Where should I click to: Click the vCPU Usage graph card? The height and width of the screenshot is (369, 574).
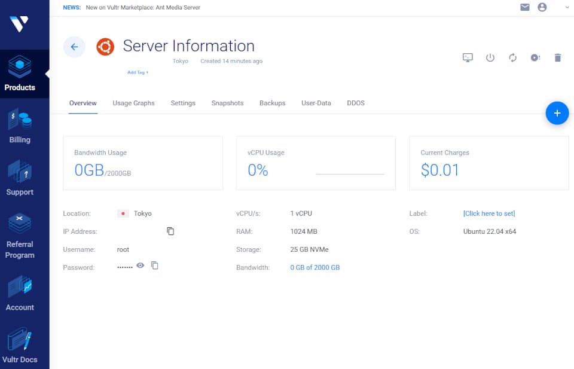point(316,163)
